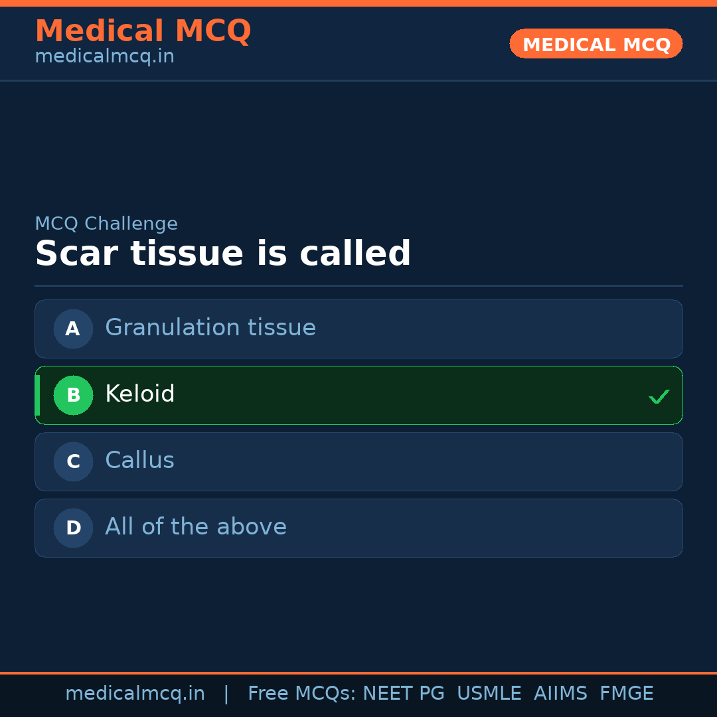The image size is (717, 717).
Task: Click the orange Medical MCQ logo text
Action: click(143, 31)
